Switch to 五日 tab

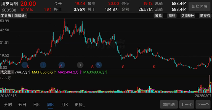pyautogui.click(x=22, y=105)
